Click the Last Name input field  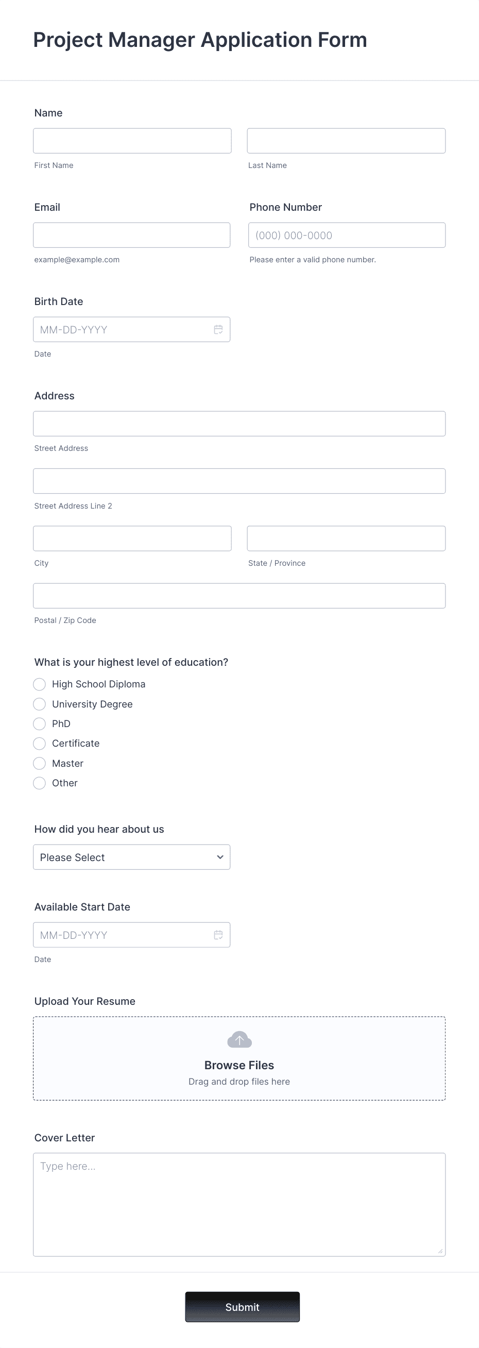346,140
